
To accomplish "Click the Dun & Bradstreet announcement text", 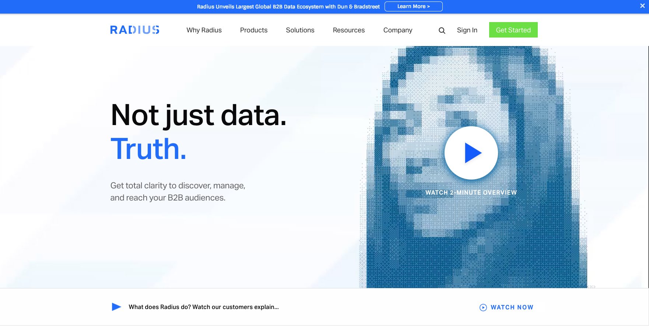I will click(x=288, y=7).
